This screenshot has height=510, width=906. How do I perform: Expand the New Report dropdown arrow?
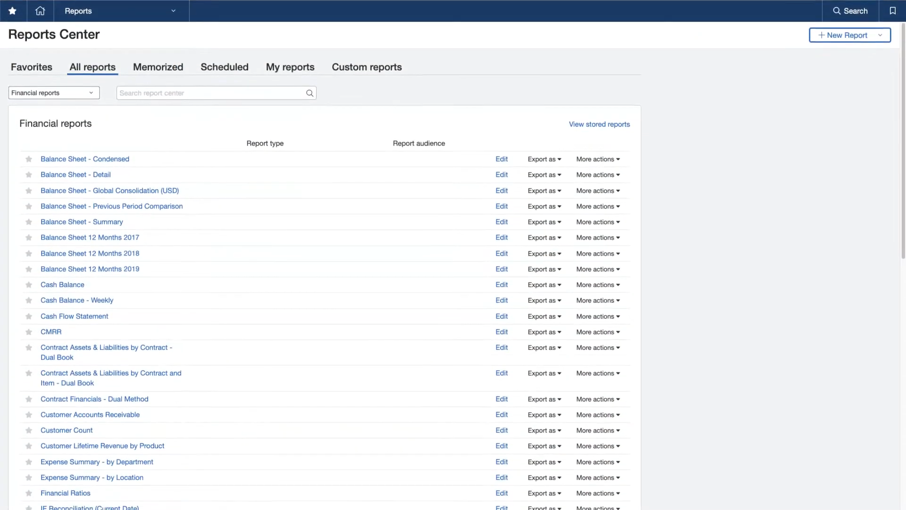(880, 35)
